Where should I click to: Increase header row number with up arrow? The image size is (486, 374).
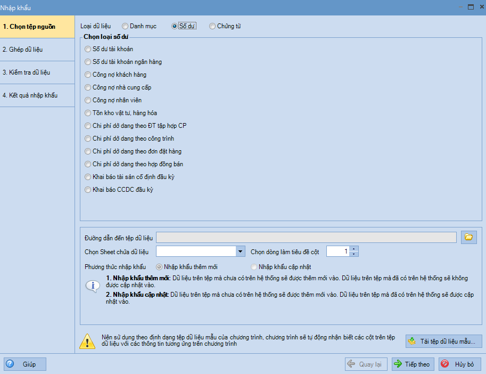(353, 249)
